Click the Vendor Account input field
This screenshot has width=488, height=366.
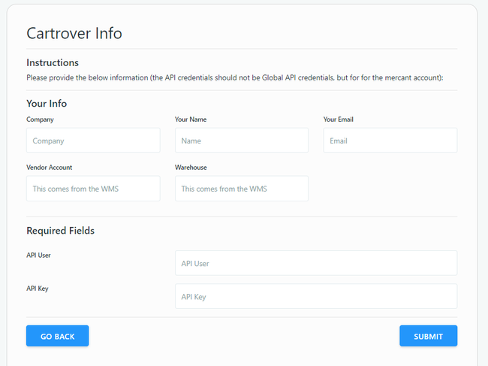(x=93, y=189)
